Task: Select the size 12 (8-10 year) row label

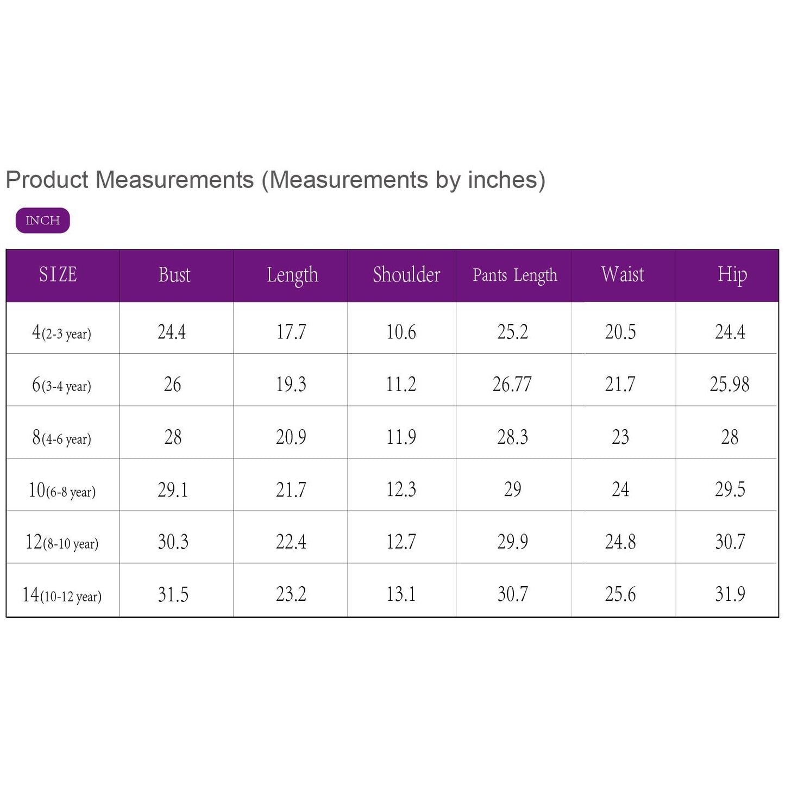Action: tap(62, 543)
